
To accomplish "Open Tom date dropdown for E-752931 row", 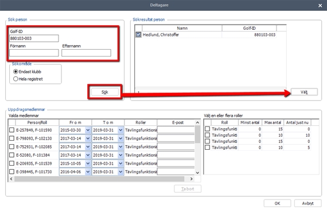I will click(x=120, y=147).
